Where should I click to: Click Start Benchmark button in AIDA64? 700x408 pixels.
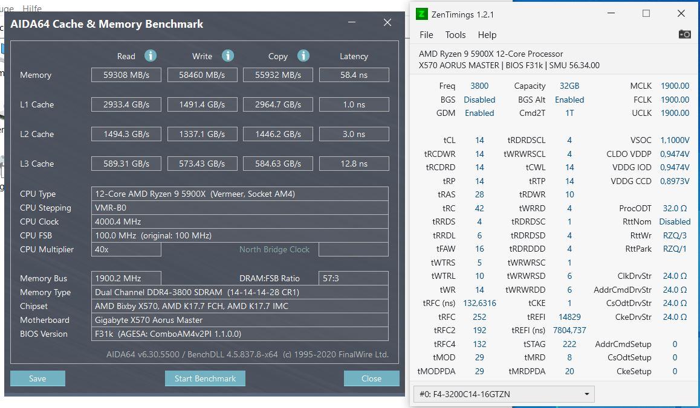point(205,378)
